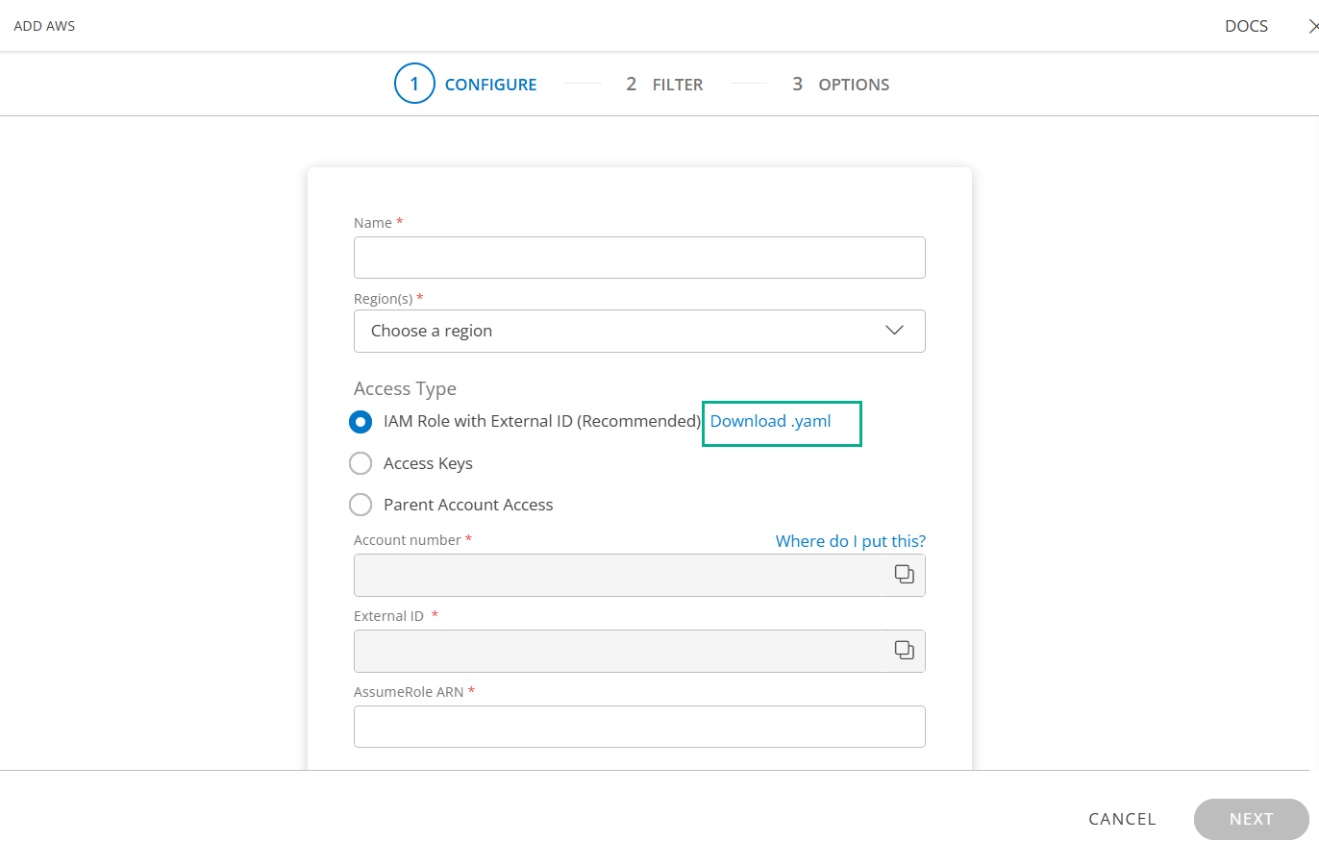The height and width of the screenshot is (866, 1319).
Task: Click the ADD AWS title text
Action: click(x=44, y=26)
